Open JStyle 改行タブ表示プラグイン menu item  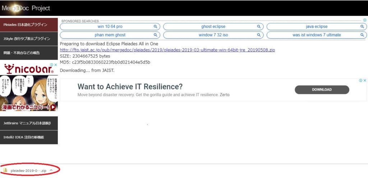point(29,39)
